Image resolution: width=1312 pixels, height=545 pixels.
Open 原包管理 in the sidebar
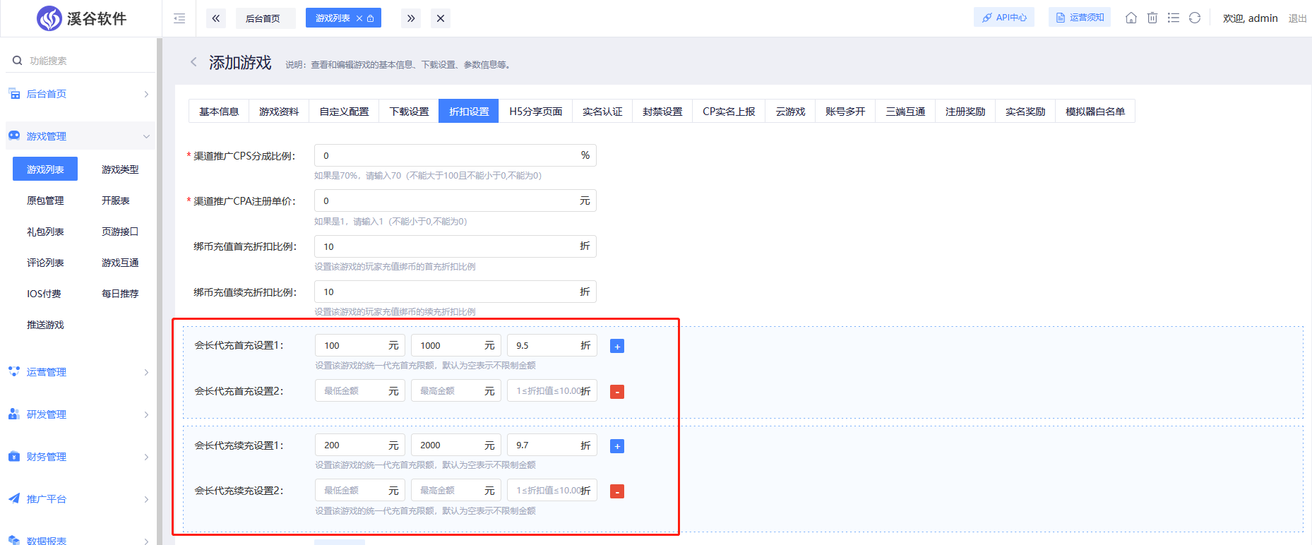tap(45, 200)
